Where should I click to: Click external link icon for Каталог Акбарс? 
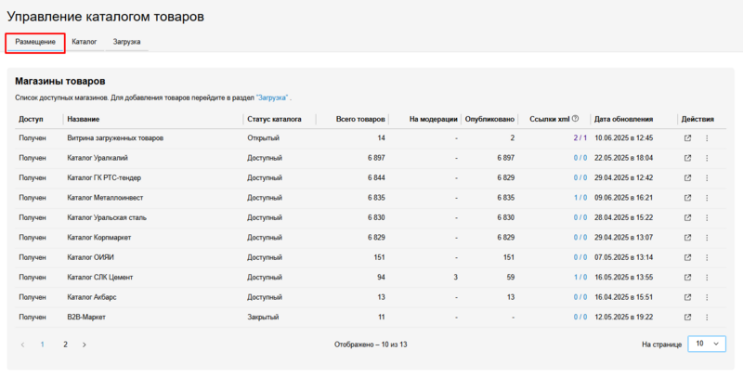pyautogui.click(x=687, y=297)
